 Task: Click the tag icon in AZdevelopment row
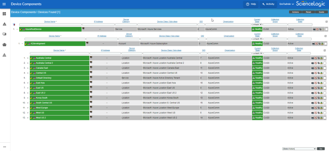point(319,44)
